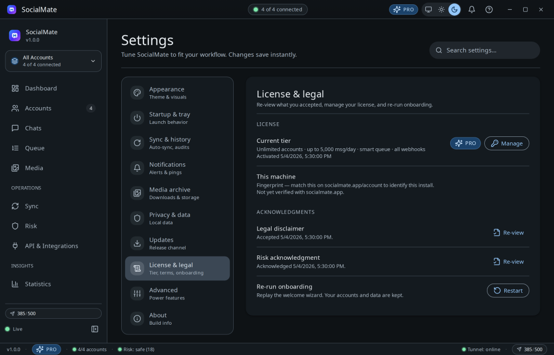Open the Queue page
Image resolution: width=554 pixels, height=355 pixels.
(54, 148)
